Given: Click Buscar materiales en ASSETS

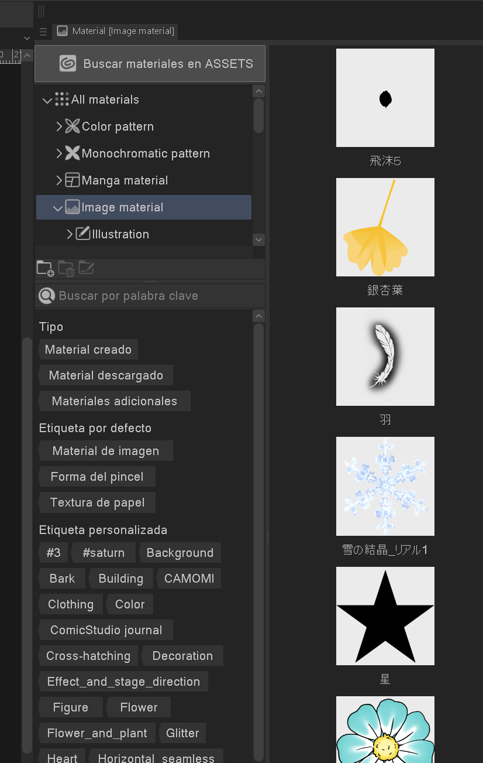Looking at the screenshot, I should coord(150,63).
